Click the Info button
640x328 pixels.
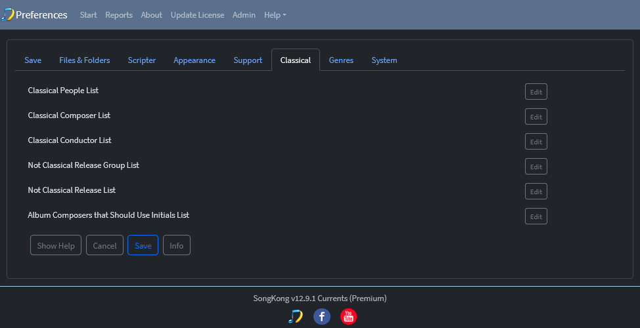pyautogui.click(x=177, y=245)
